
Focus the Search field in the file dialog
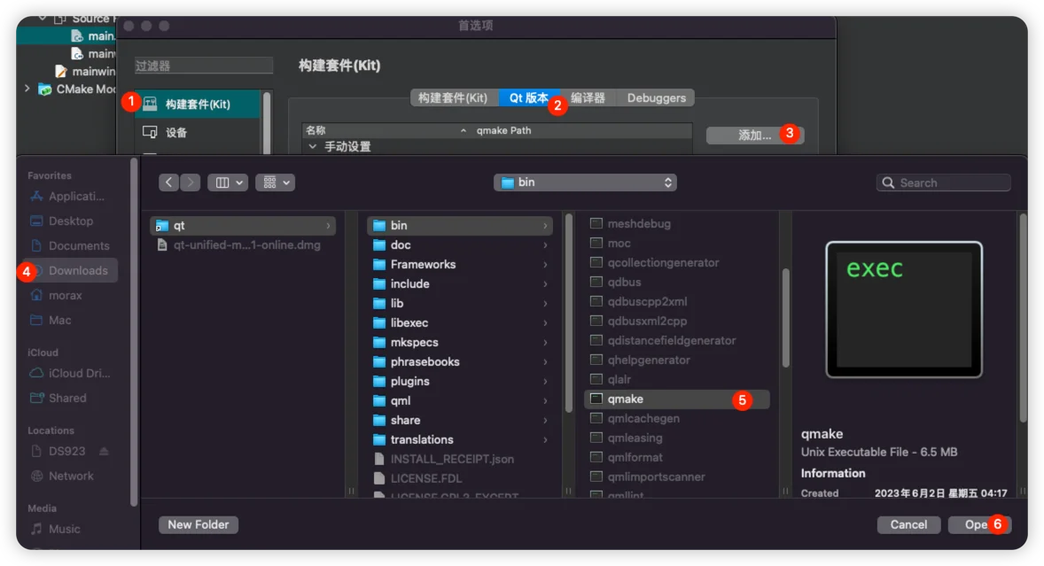pyautogui.click(x=944, y=182)
